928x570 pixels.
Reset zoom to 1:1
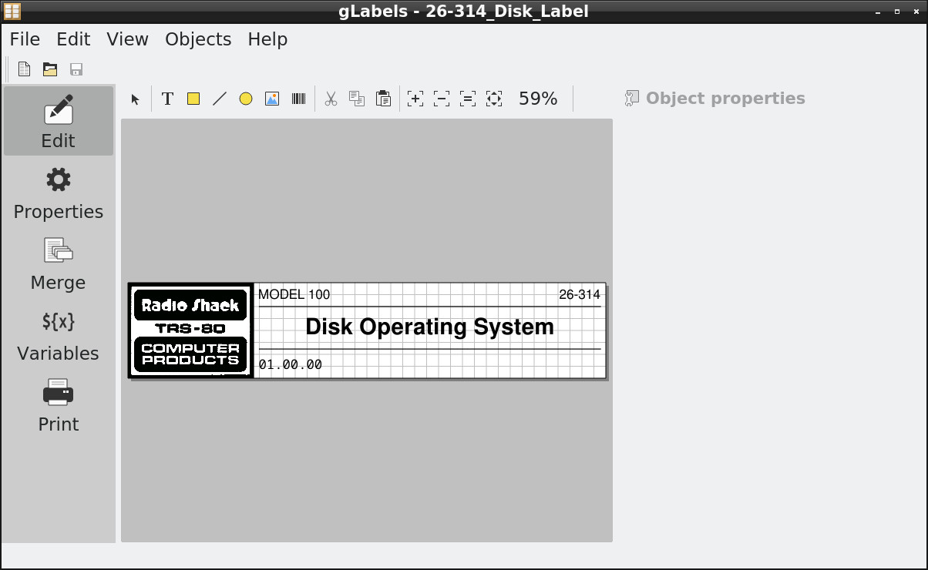point(468,99)
